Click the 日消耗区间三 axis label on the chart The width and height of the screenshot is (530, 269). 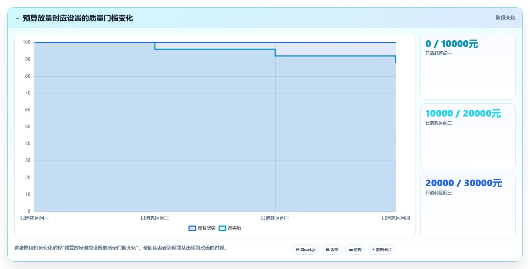[275, 218]
